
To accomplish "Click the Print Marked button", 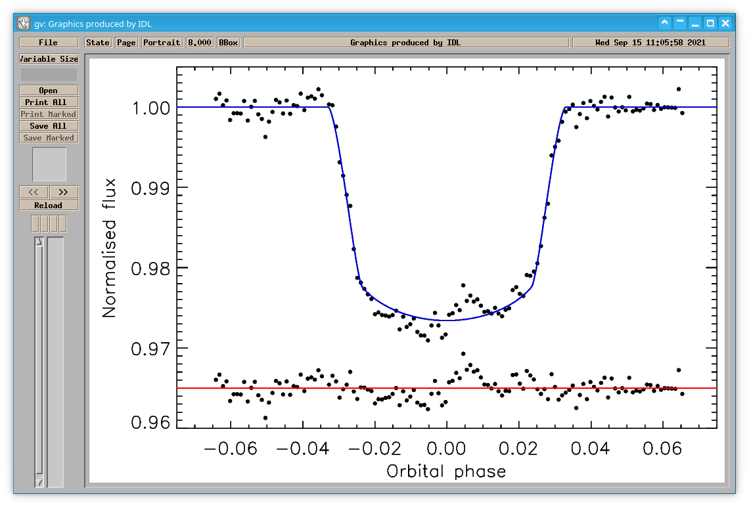I will point(49,114).
